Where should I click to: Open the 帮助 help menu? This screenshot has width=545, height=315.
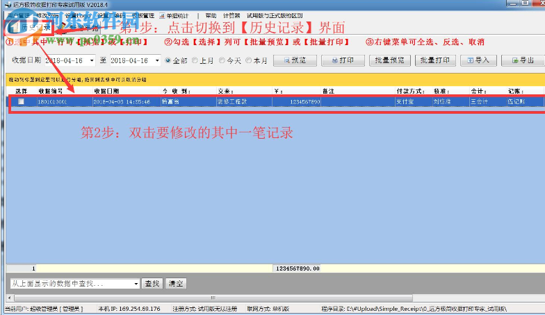coord(211,15)
